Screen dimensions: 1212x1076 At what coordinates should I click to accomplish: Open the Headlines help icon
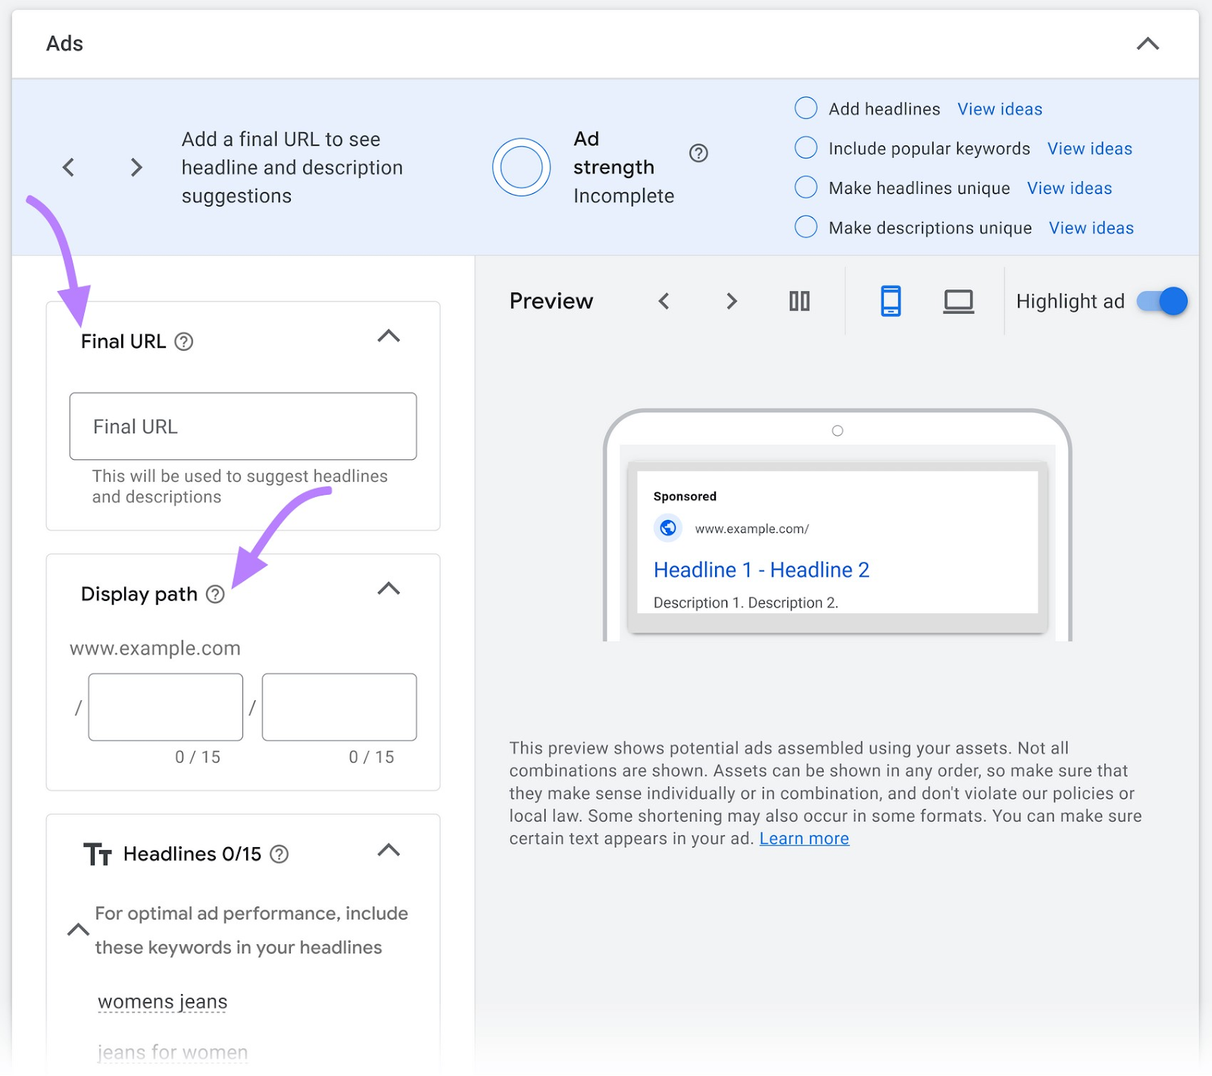[280, 854]
